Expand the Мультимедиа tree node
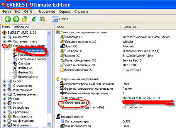 pyautogui.click(x=4, y=90)
